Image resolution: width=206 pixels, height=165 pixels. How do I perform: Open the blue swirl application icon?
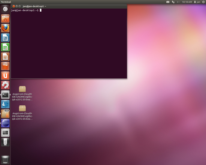(5, 104)
